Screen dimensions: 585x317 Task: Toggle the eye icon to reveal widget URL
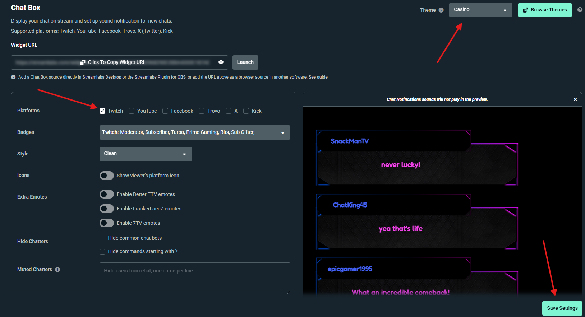221,62
